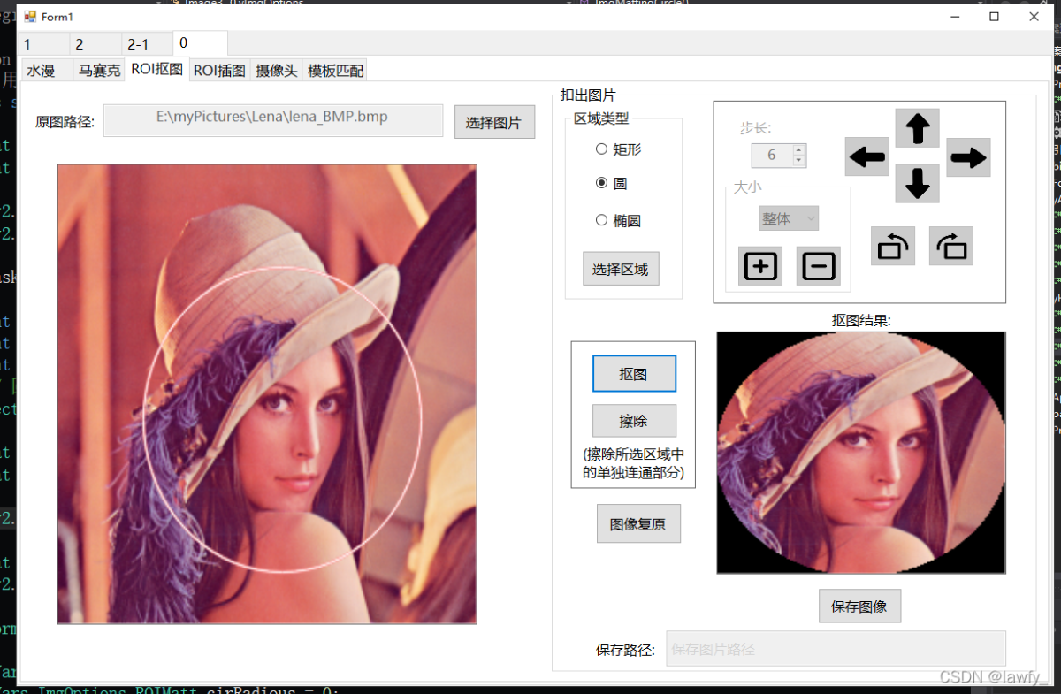Screen dimensions: 1061x694
Task: Increase 步长 value with up spinner
Action: (x=799, y=150)
